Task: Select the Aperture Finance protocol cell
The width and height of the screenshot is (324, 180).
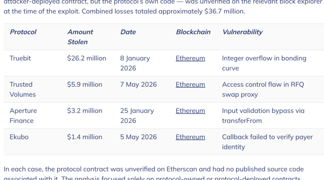Action: pos(23,116)
